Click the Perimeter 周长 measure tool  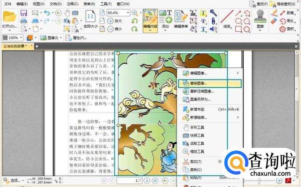coord(287,21)
